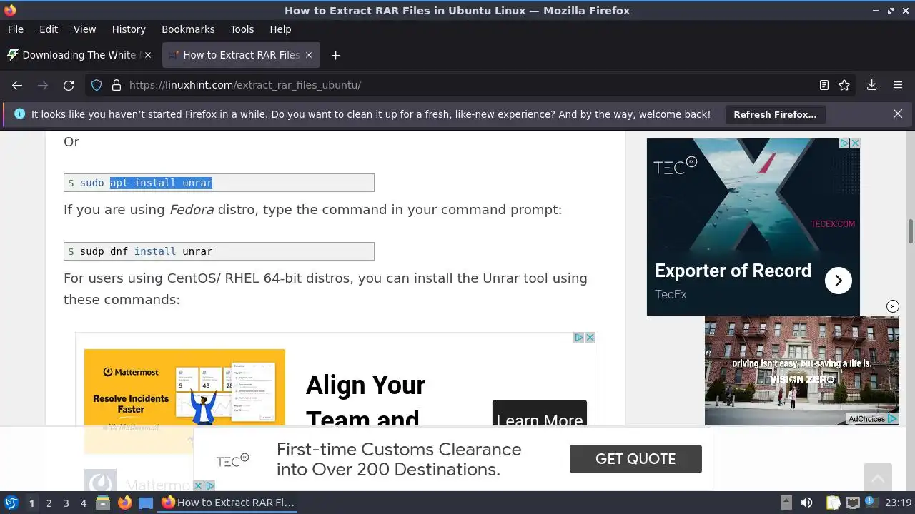Select Firefox window taskbar entry
The image size is (915, 514).
pos(228,503)
